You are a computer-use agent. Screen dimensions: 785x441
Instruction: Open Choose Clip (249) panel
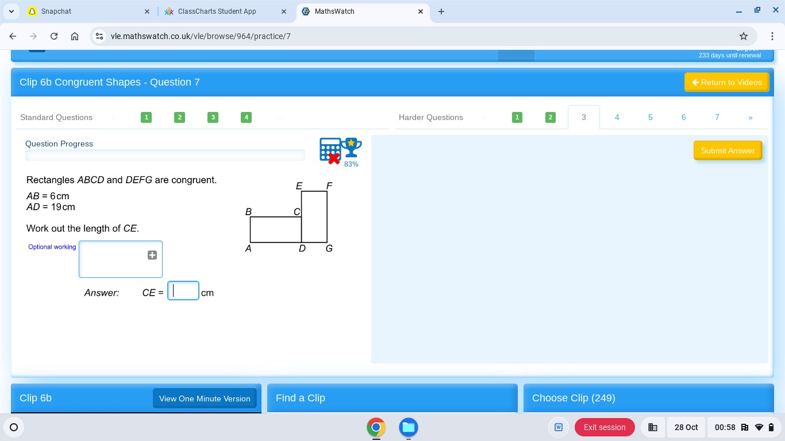pos(649,398)
